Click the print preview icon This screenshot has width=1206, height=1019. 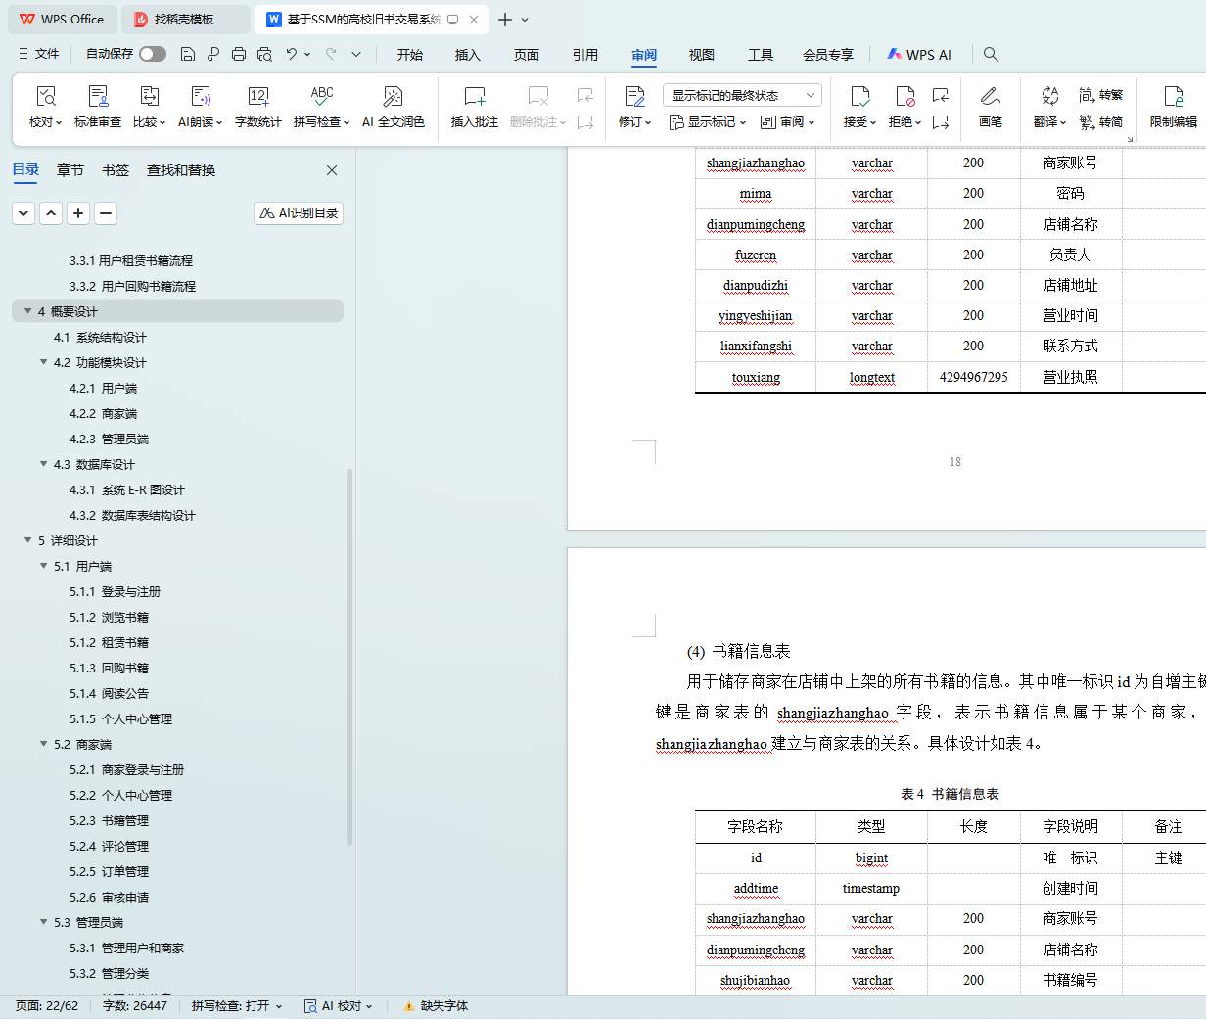pos(264,54)
